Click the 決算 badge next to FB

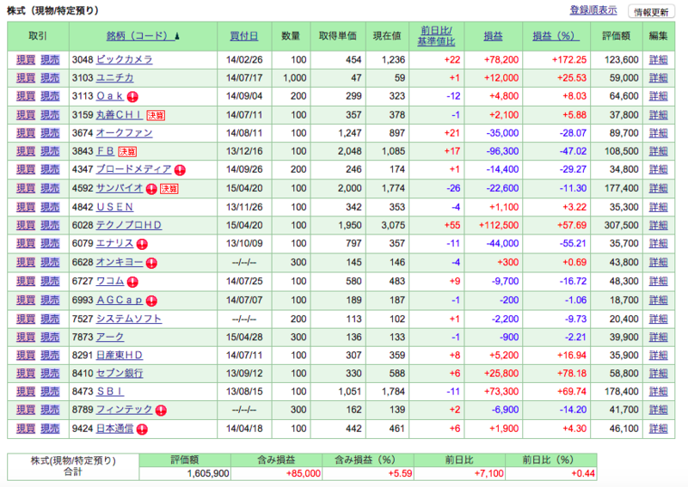(127, 152)
